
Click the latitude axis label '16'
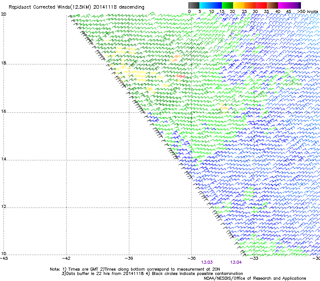tap(3, 112)
